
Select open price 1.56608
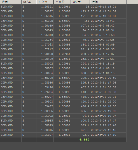click(x=47, y=21)
